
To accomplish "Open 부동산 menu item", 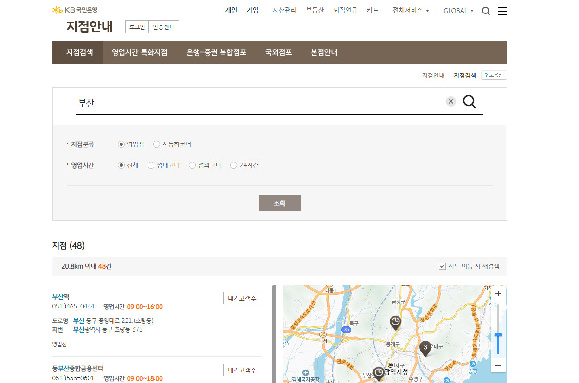I will (x=315, y=10).
